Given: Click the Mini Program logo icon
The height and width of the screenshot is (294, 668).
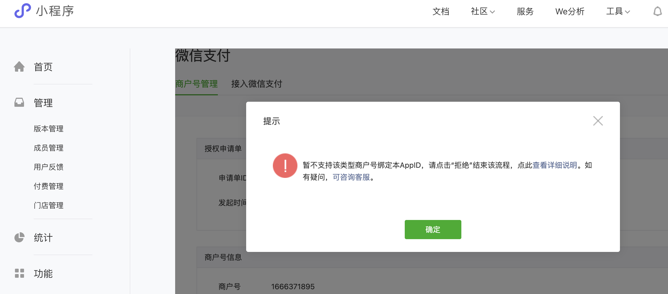Looking at the screenshot, I should (22, 11).
